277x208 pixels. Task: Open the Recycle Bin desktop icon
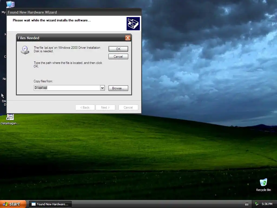click(263, 185)
